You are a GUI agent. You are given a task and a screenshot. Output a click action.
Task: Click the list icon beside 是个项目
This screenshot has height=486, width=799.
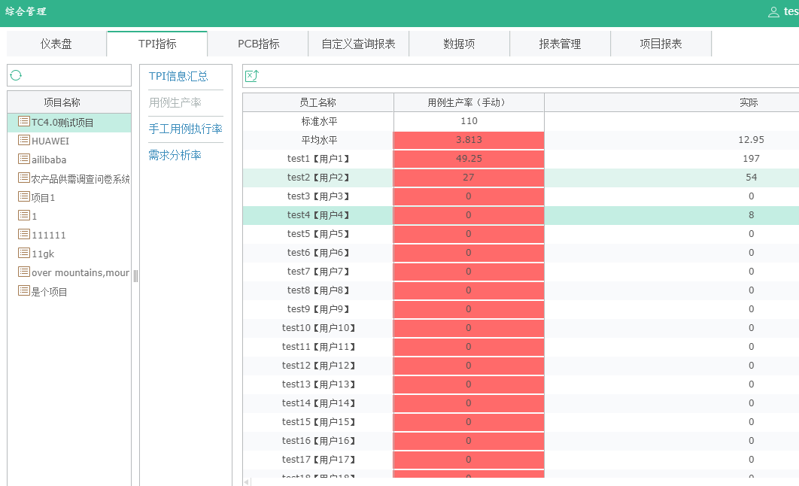(24, 291)
